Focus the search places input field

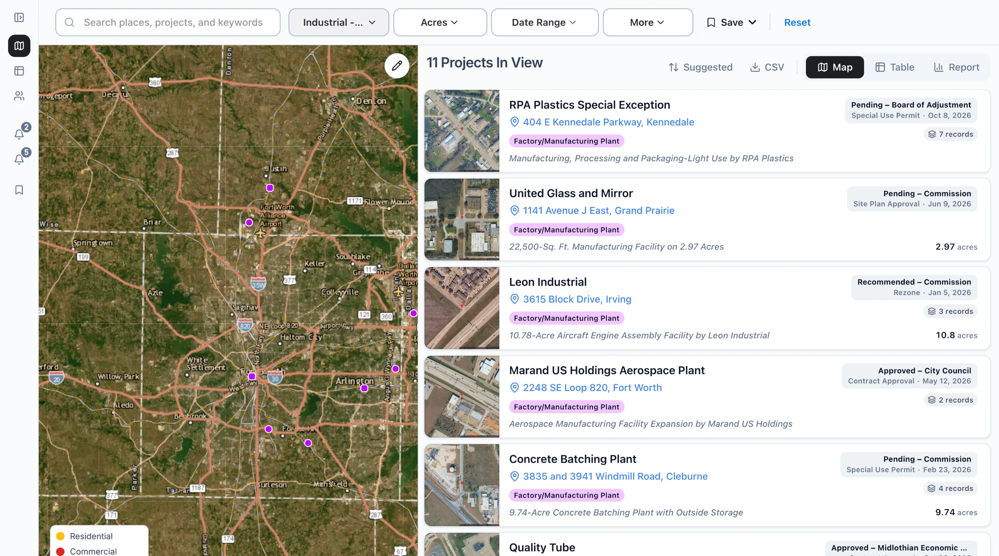pyautogui.click(x=168, y=22)
